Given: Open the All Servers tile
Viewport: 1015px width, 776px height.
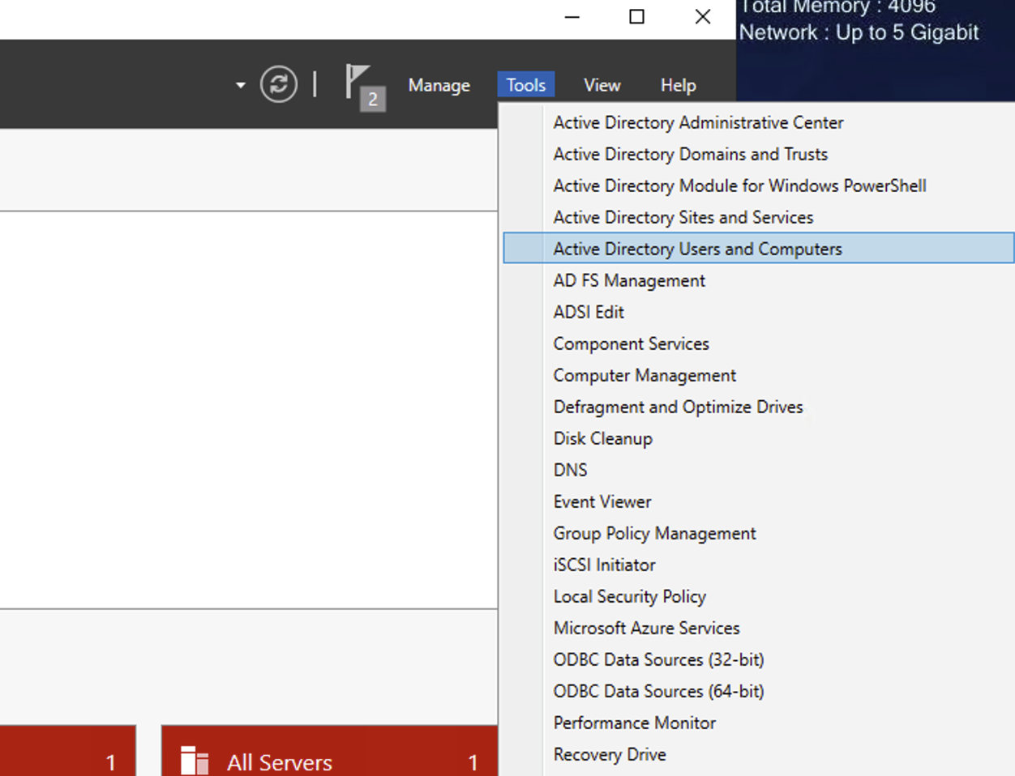Looking at the screenshot, I should pos(329,751).
